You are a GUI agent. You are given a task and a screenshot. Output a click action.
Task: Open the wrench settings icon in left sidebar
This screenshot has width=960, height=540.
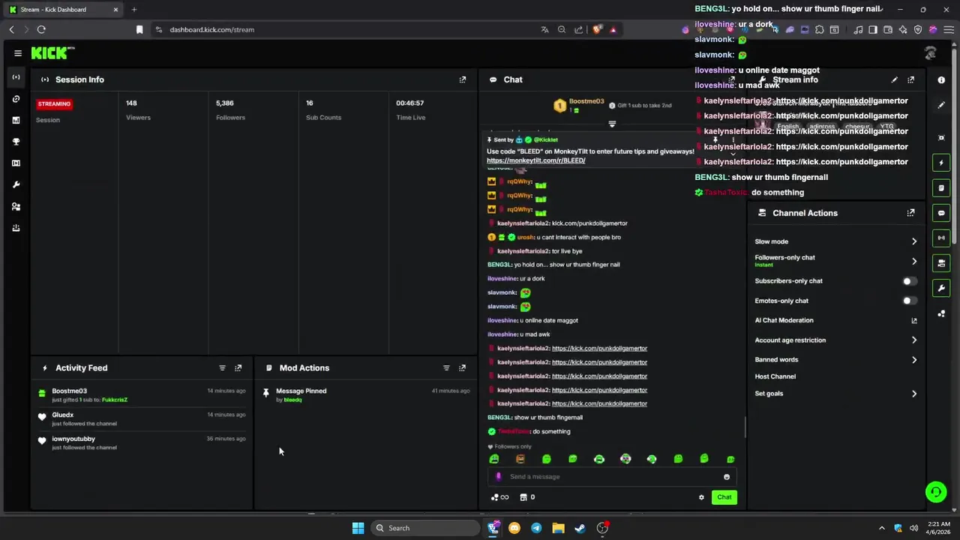coord(16,184)
